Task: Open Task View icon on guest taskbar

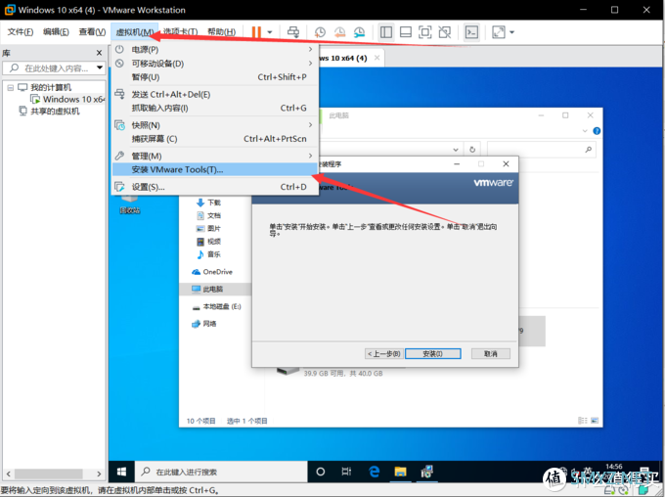Action: tap(346, 472)
